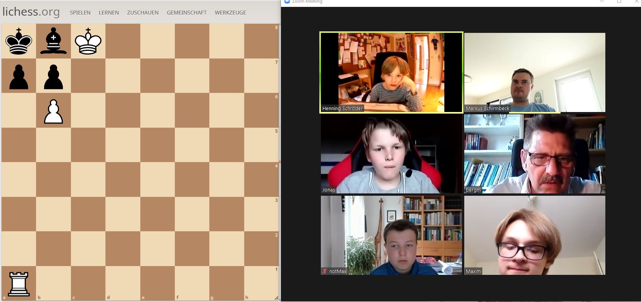Viewport: 641px width, 302px height.
Task: Click the Zoom Meeting window icon
Action: 287,2
